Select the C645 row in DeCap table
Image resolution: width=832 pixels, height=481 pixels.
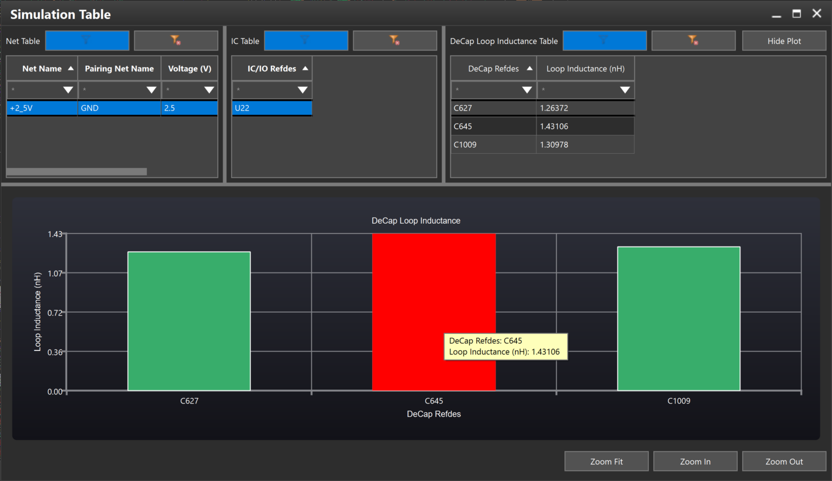point(493,126)
